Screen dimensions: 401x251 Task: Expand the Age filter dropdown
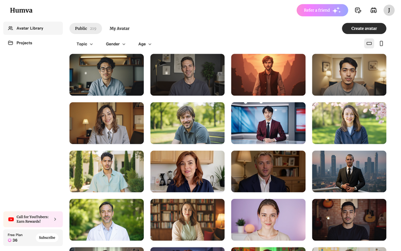coord(145,44)
